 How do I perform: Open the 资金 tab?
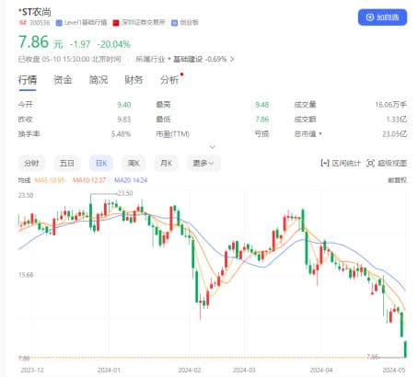coord(63,80)
